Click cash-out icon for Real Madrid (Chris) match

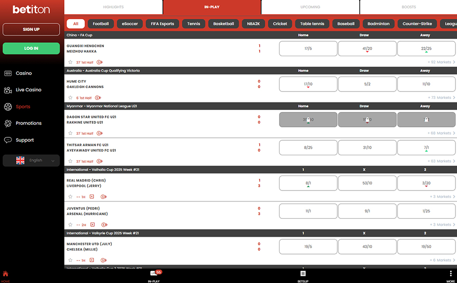click(x=104, y=196)
